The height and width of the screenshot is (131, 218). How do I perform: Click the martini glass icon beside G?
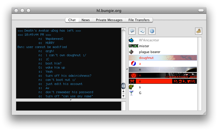point(131,93)
